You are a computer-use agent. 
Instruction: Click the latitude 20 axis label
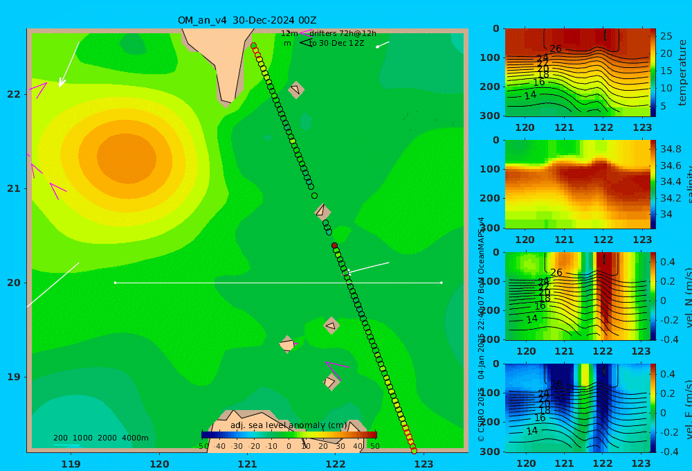[x=14, y=283]
